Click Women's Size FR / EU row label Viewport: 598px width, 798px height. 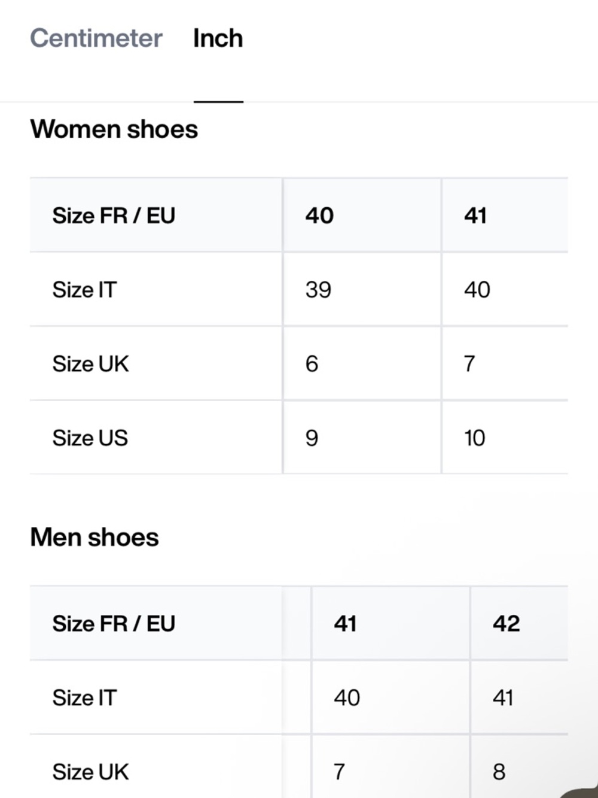click(114, 216)
